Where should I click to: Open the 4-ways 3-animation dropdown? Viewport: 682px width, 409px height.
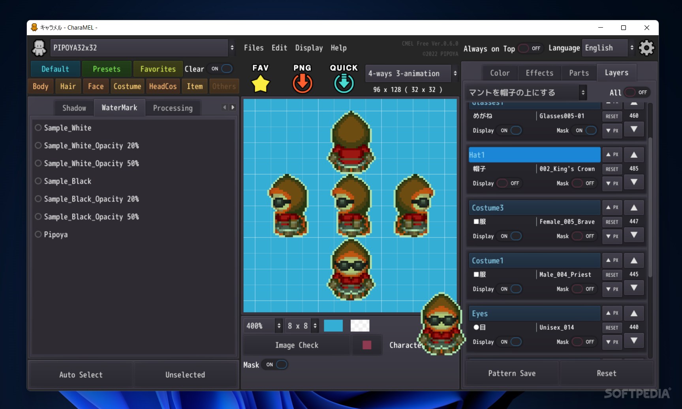[x=411, y=74]
